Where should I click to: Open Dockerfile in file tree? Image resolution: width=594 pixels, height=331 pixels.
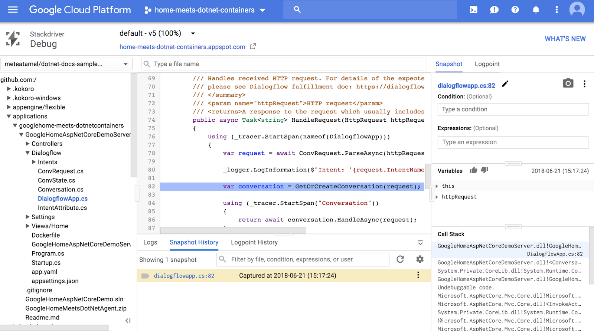(46, 235)
